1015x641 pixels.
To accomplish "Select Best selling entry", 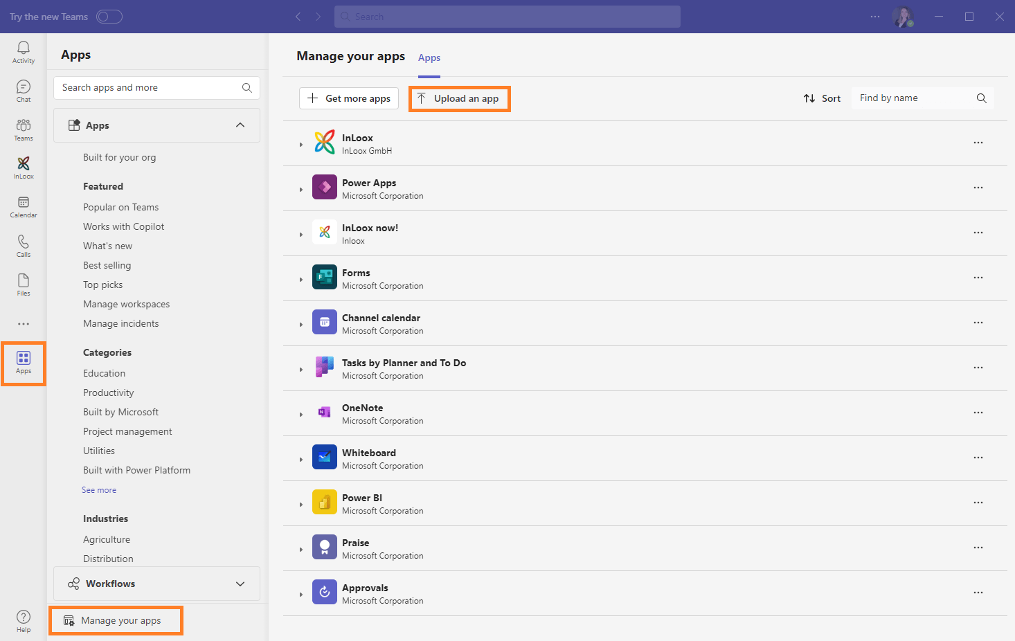I will pos(107,265).
